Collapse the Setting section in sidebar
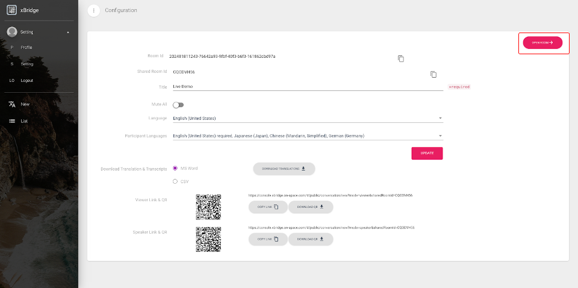Image resolution: width=578 pixels, height=288 pixels. (68, 32)
